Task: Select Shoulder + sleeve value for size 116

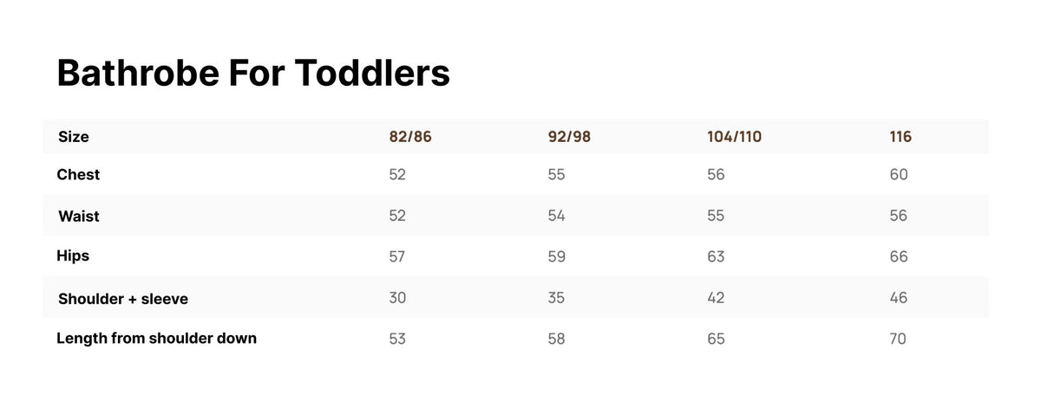Action: click(899, 298)
